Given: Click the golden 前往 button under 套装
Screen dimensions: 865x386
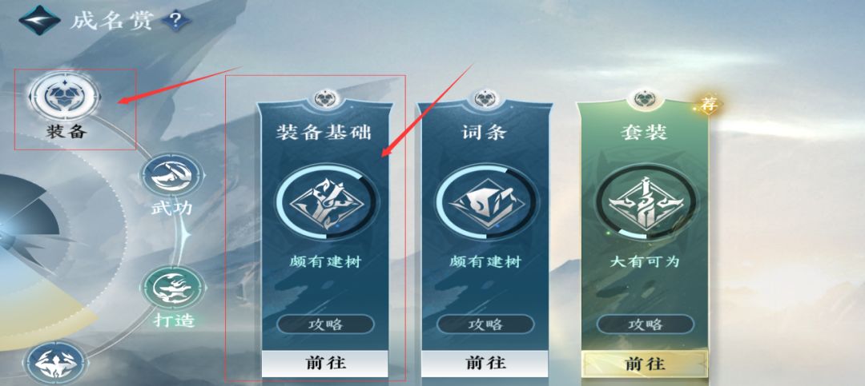Looking at the screenshot, I should (x=645, y=364).
